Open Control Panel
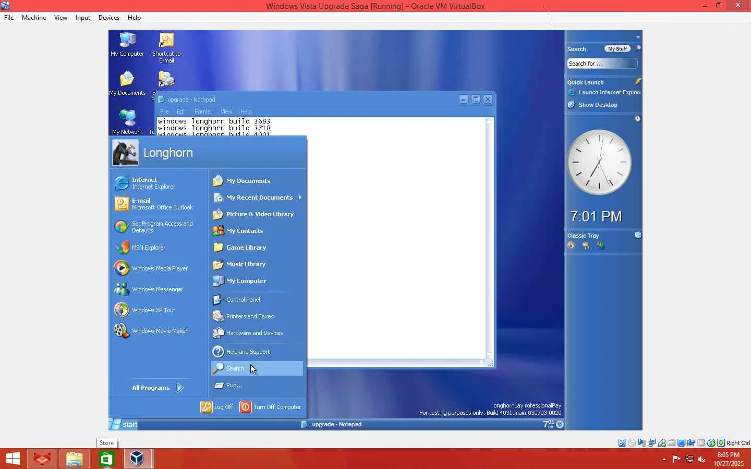Viewport: 751px width, 469px height. coord(257,300)
